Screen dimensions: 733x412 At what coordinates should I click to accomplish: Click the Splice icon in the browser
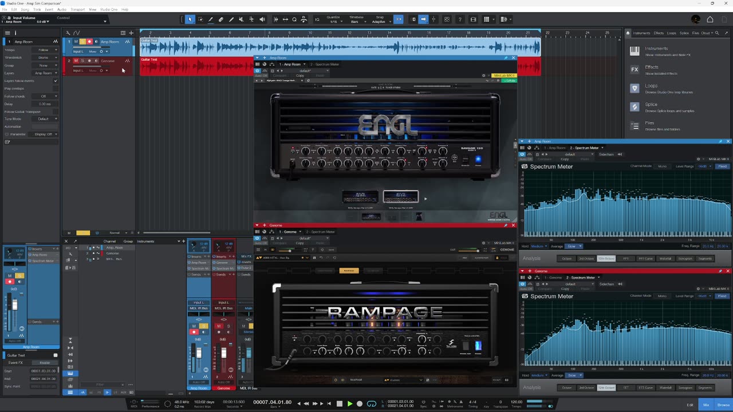point(635,106)
